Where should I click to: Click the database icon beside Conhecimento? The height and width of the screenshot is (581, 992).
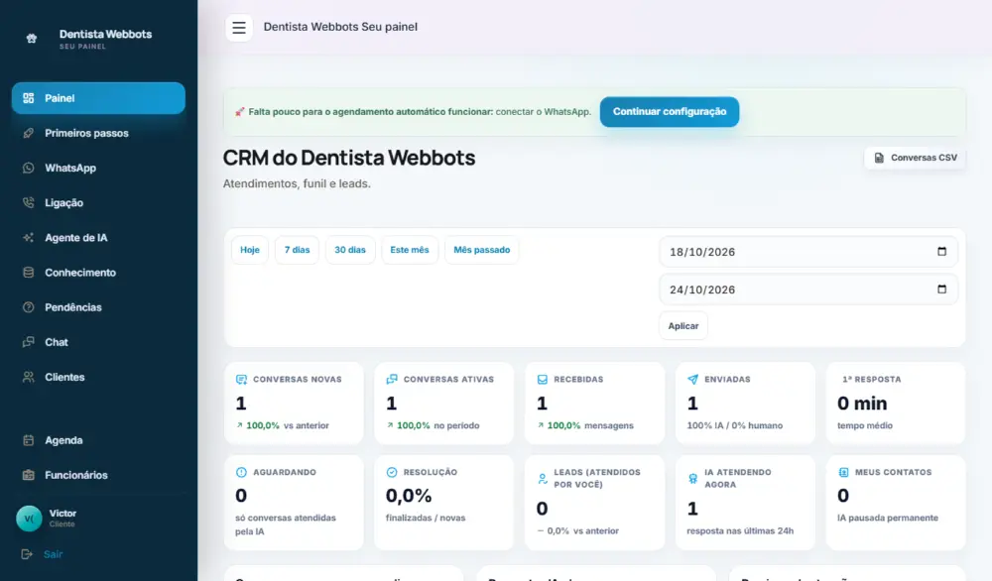point(29,273)
